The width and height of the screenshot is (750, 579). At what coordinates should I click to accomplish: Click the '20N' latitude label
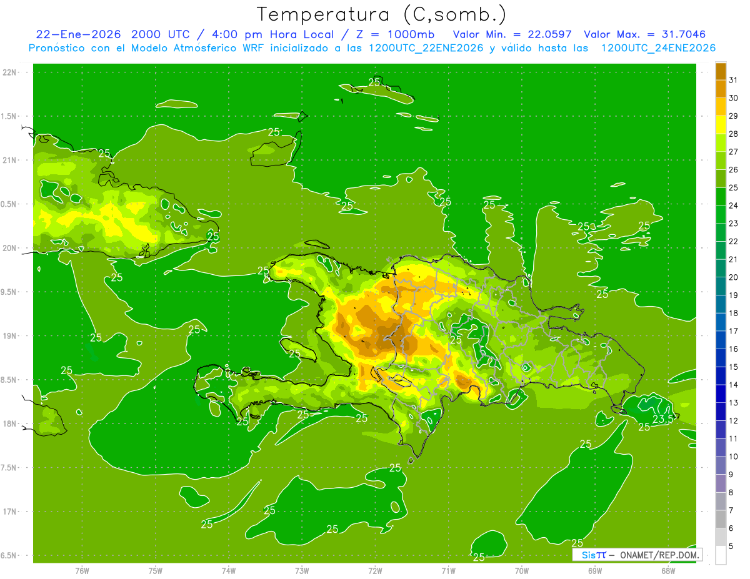9,248
